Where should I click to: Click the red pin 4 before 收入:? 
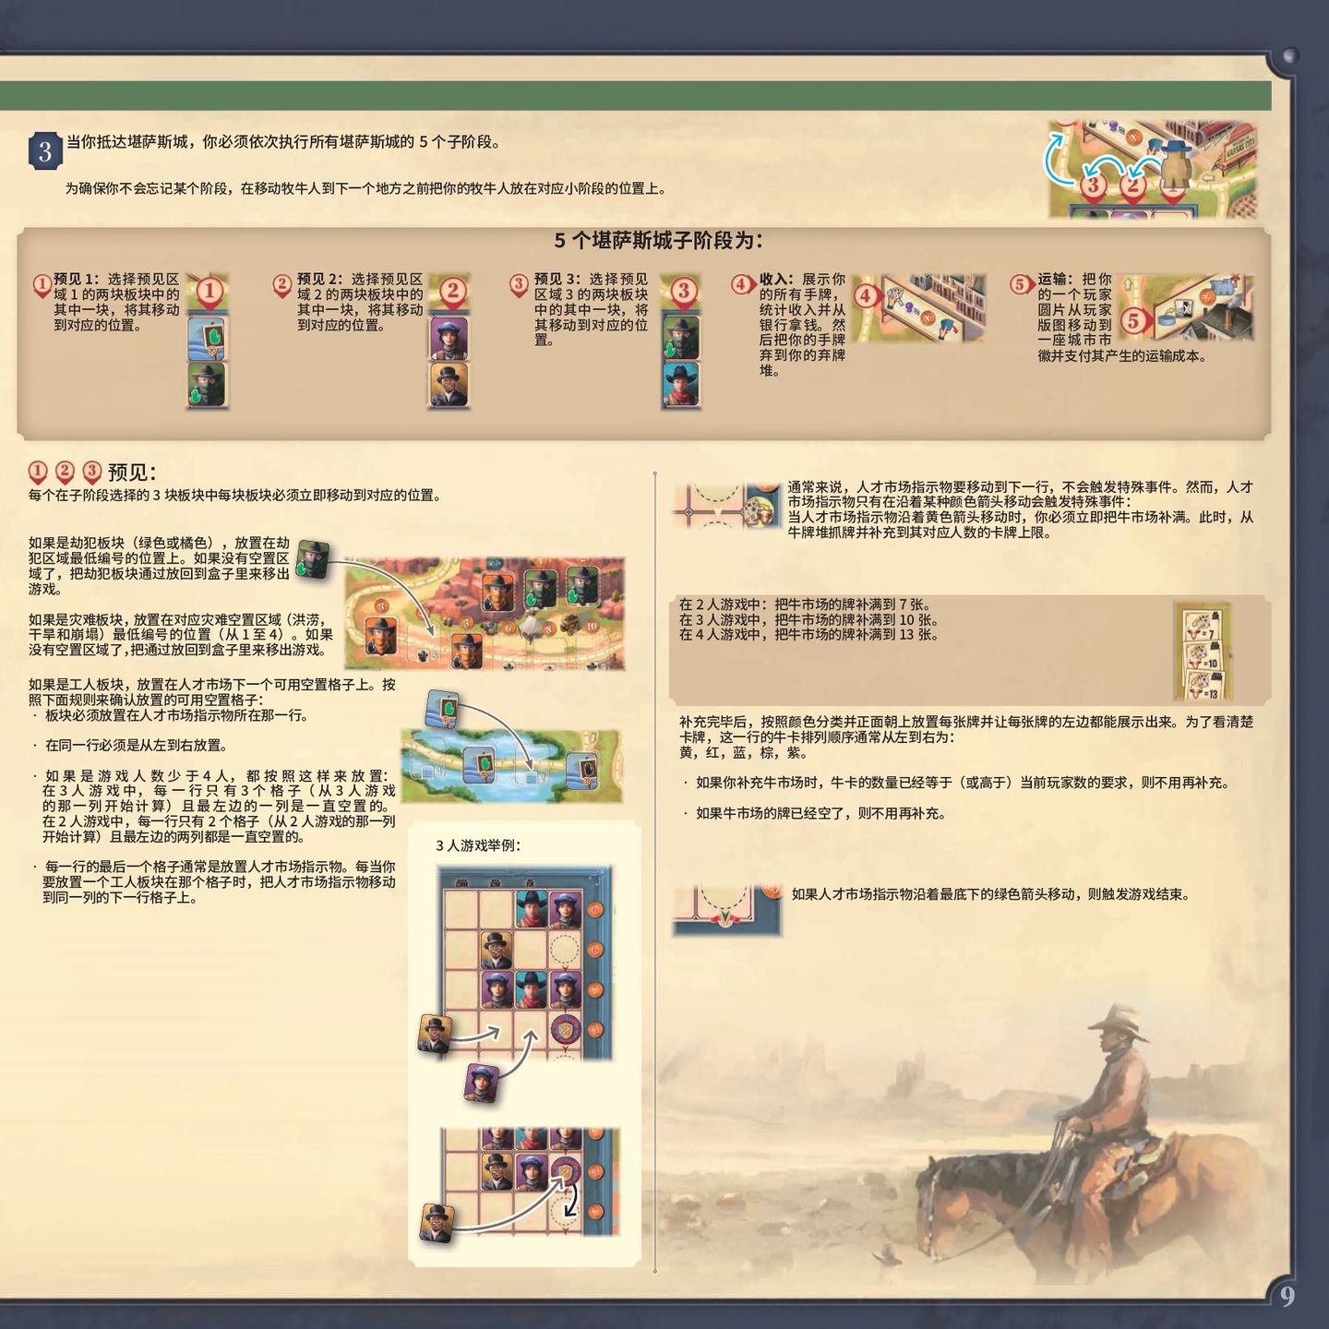(743, 284)
